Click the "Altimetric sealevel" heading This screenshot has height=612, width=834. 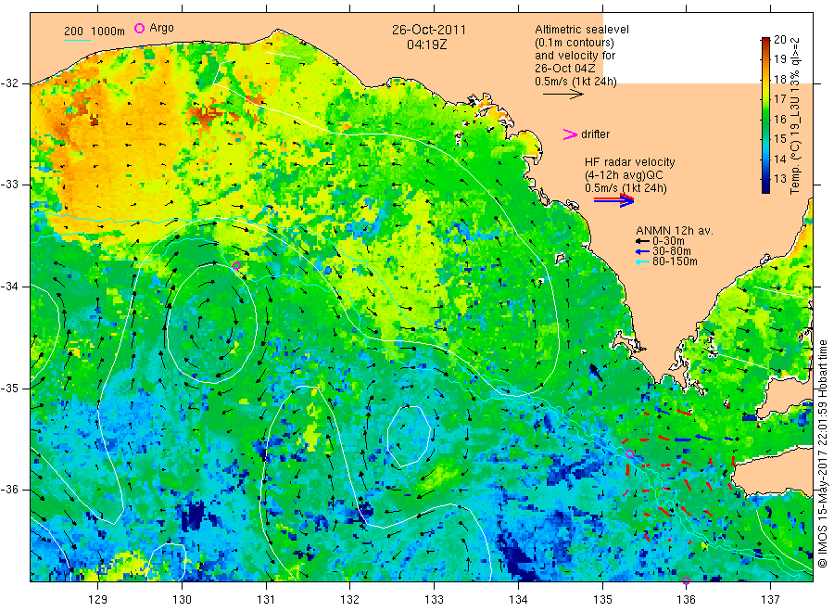coord(582,30)
